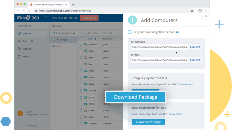Image resolution: width=233 pixels, height=130 pixels.
Task: Open Devices in the sidebar
Action: pyautogui.click(x=31, y=34)
